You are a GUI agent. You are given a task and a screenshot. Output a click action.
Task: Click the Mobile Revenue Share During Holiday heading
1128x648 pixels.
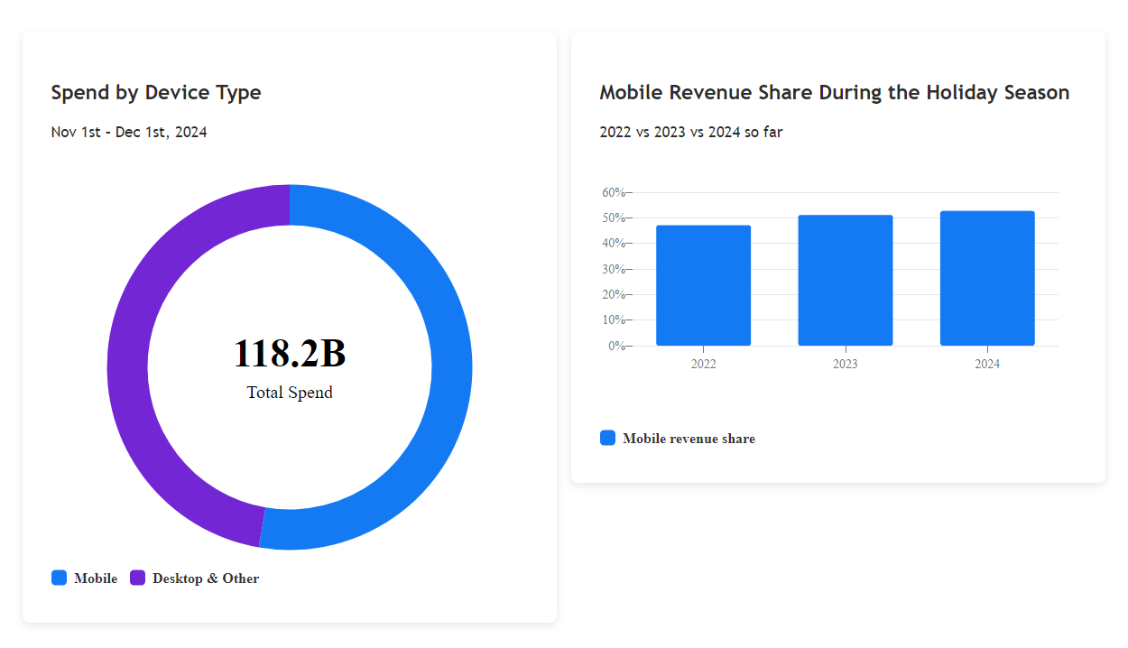(x=835, y=92)
